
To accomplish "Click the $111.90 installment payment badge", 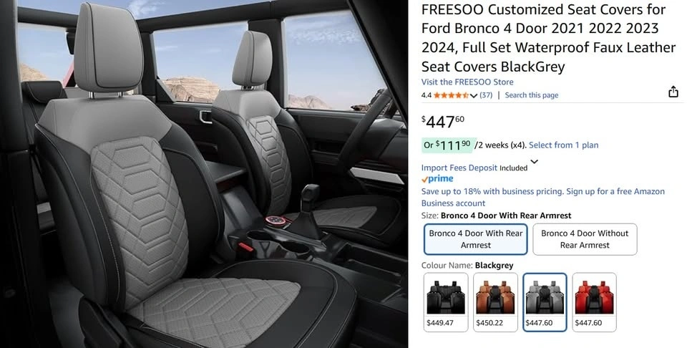I will click(447, 145).
